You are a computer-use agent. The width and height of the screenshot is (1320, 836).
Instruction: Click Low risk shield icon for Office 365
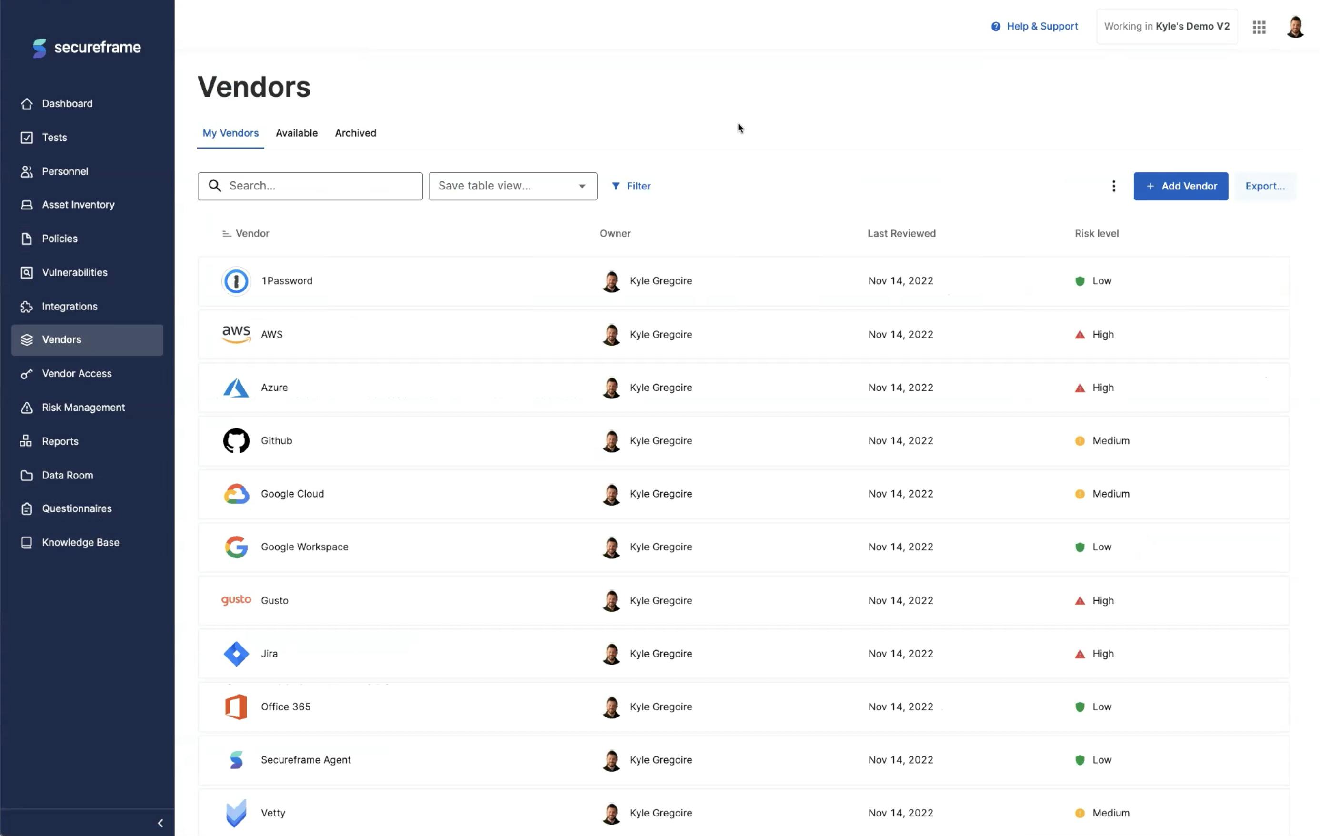click(1080, 707)
